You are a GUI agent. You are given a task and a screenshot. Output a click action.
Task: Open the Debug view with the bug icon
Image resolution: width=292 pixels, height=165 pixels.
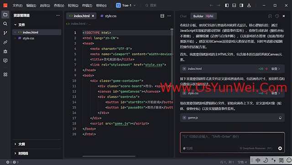5,51
